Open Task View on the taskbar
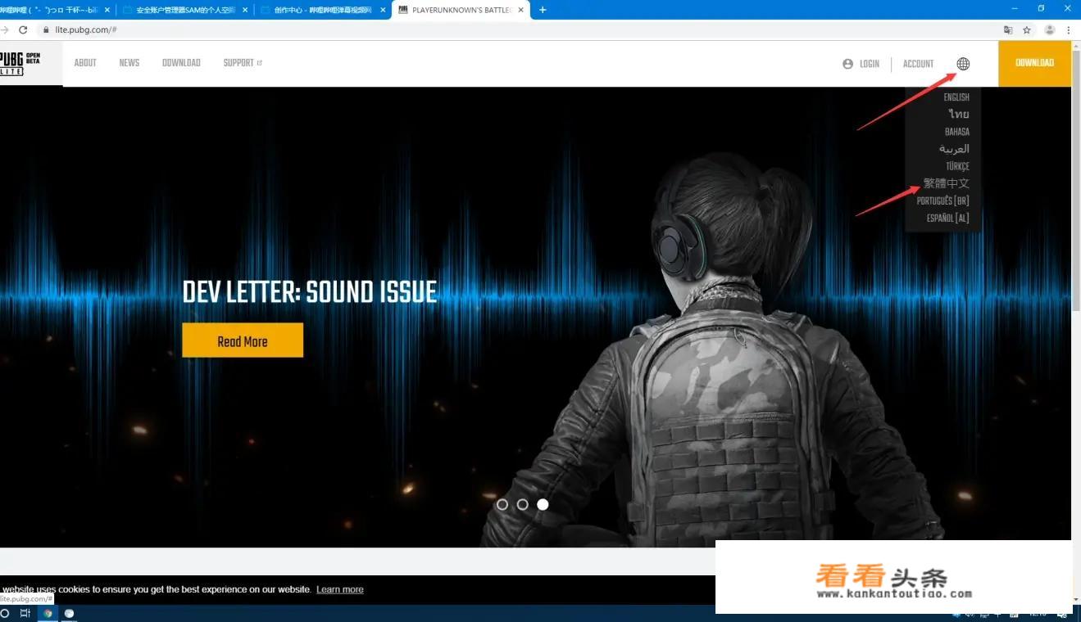 [25, 613]
